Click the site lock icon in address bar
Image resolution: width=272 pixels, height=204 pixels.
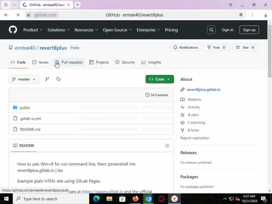tap(29, 15)
